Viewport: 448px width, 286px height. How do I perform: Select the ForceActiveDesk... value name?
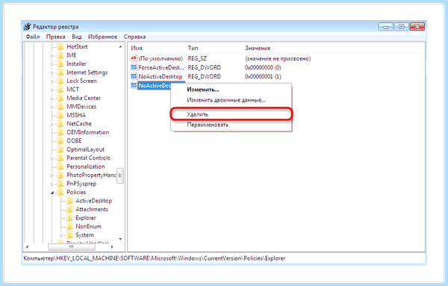161,68
